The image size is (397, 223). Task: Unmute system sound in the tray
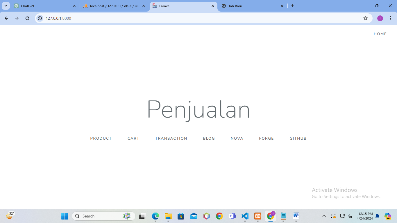350,216
